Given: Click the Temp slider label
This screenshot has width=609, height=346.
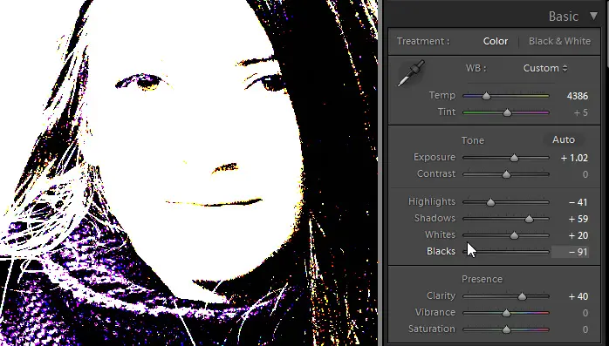Looking at the screenshot, I should (442, 95).
